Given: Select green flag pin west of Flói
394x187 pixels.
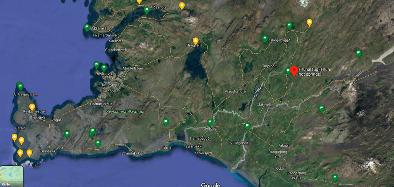Looking at the screenshot, I should click(165, 122).
